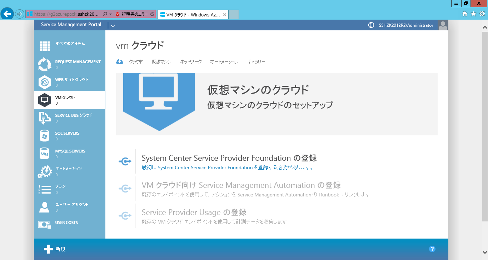Click the browser forward arrow

coord(20,14)
